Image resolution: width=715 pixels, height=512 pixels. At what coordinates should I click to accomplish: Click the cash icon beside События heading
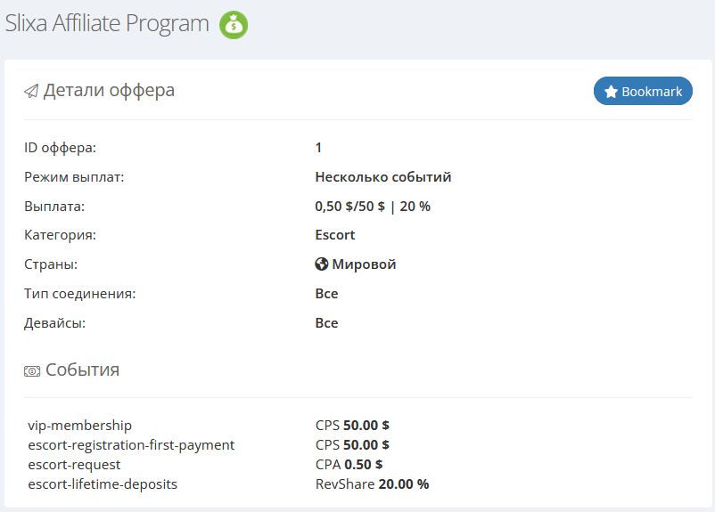(32, 370)
